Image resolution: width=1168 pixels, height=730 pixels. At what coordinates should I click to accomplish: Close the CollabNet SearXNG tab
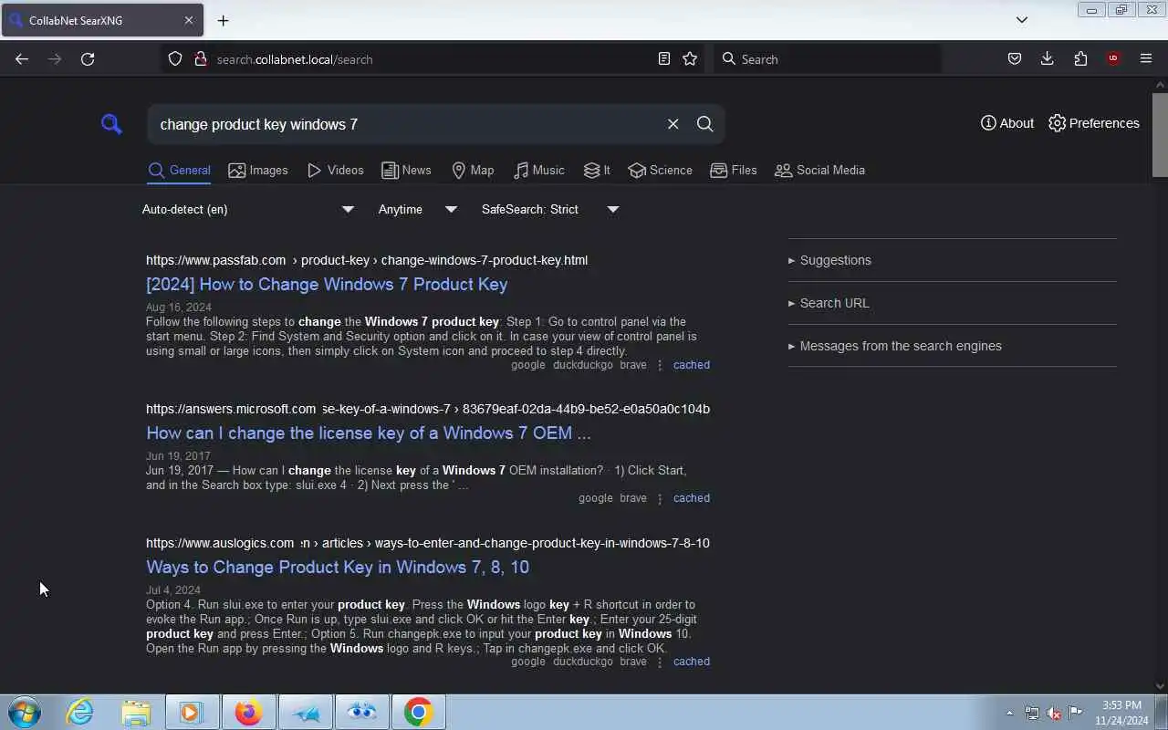pyautogui.click(x=189, y=20)
